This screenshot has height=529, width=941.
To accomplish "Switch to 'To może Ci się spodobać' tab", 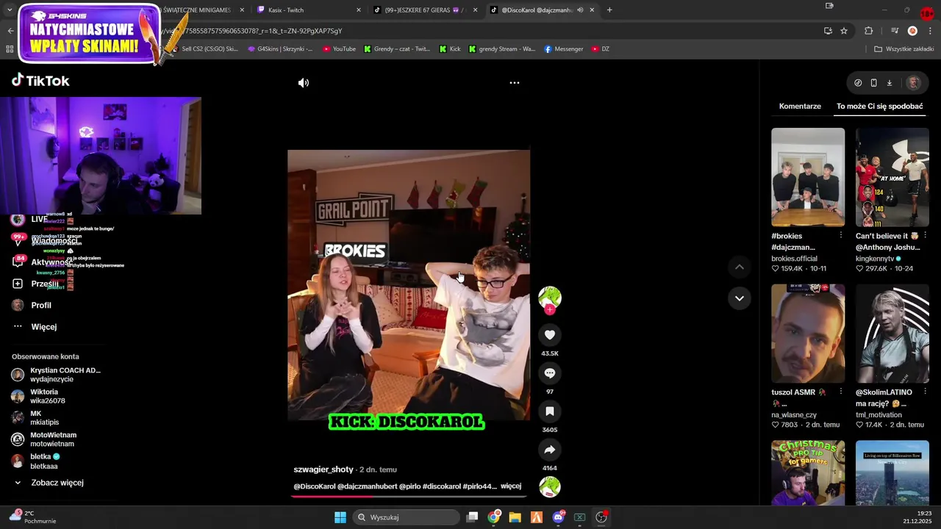I will [x=879, y=107].
